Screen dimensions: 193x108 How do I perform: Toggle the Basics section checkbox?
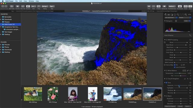(x=166, y=96)
